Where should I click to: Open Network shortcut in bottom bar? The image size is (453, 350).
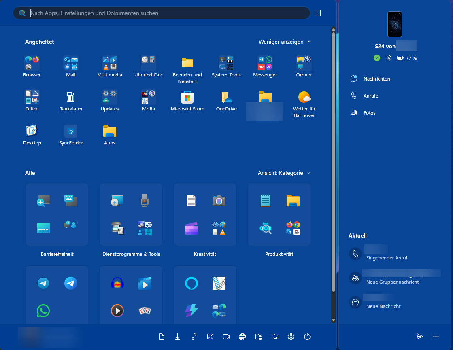pyautogui.click(x=242, y=337)
